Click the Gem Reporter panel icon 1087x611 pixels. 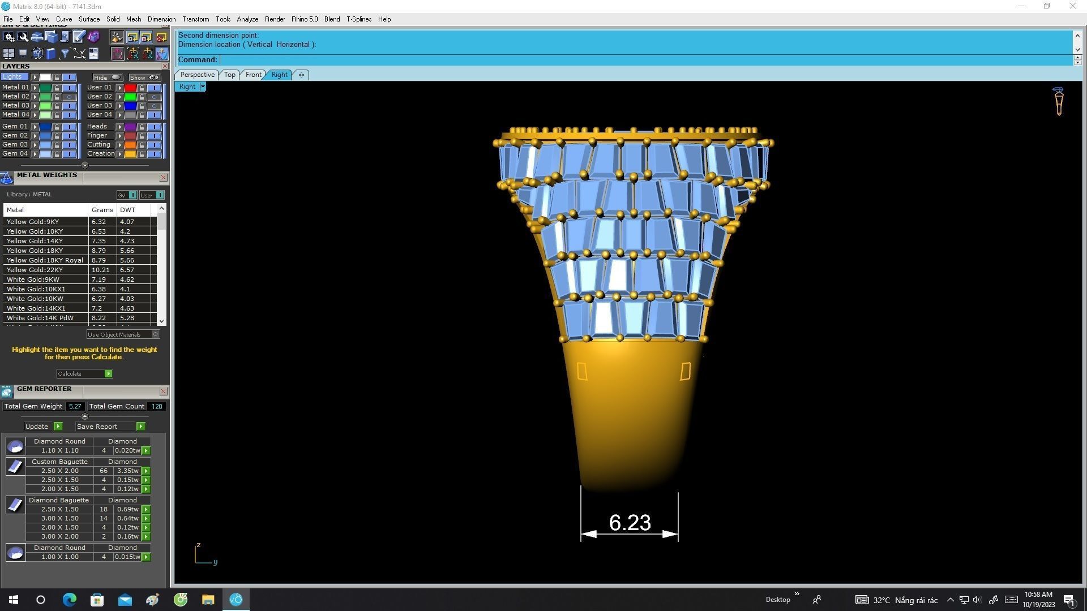click(x=7, y=391)
